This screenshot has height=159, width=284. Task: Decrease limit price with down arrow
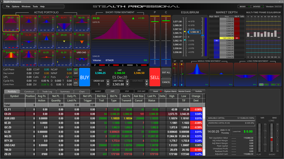pyautogui.click(x=127, y=84)
